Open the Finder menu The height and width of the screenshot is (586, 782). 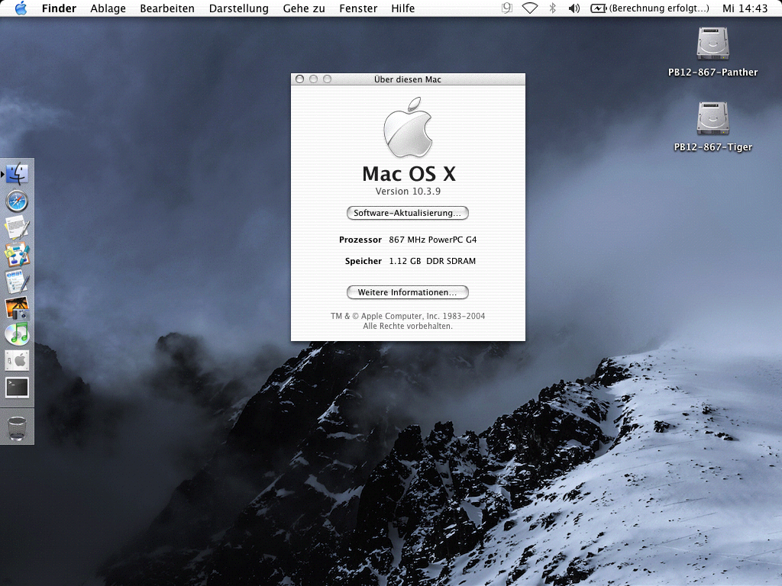tap(59, 8)
